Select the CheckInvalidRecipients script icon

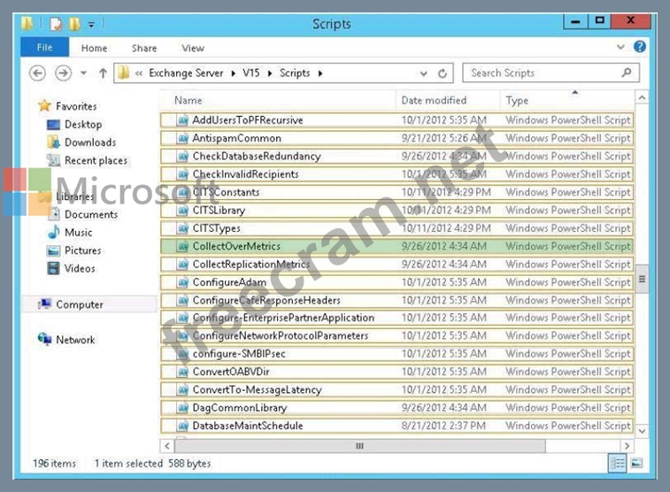pyautogui.click(x=182, y=174)
